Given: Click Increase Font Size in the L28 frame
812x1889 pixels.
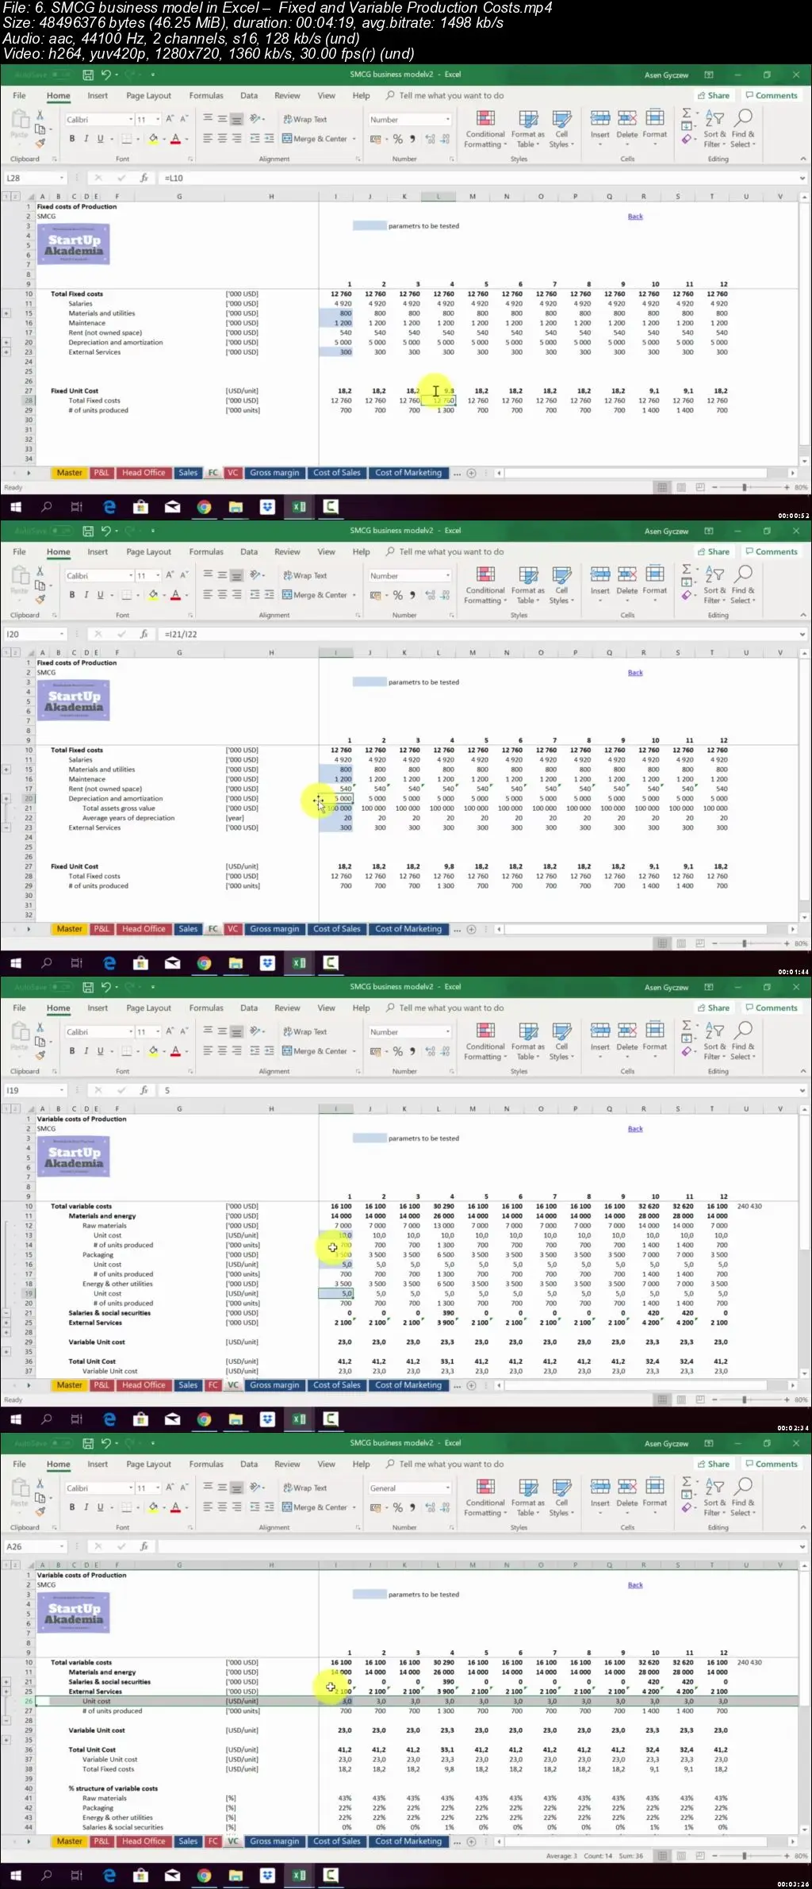Looking at the screenshot, I should click(x=170, y=119).
